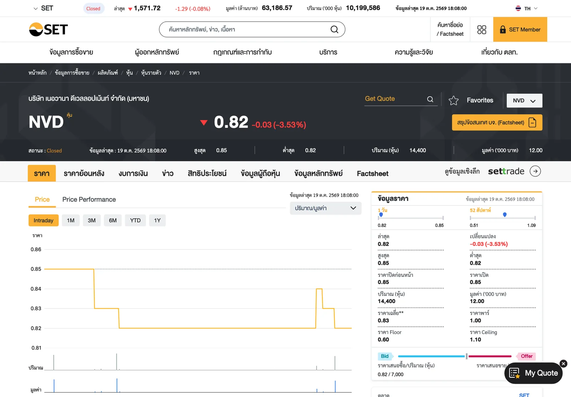The height and width of the screenshot is (397, 571).
Task: Click the ค้นหาชื่อย่อ / Factsheet link
Action: pyautogui.click(x=450, y=30)
